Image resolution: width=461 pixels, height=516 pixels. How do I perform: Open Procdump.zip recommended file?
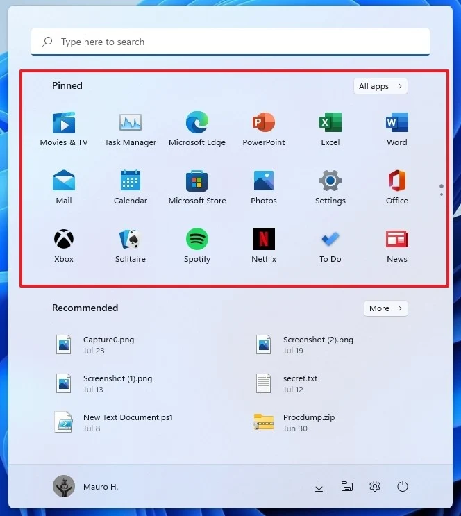click(x=294, y=422)
